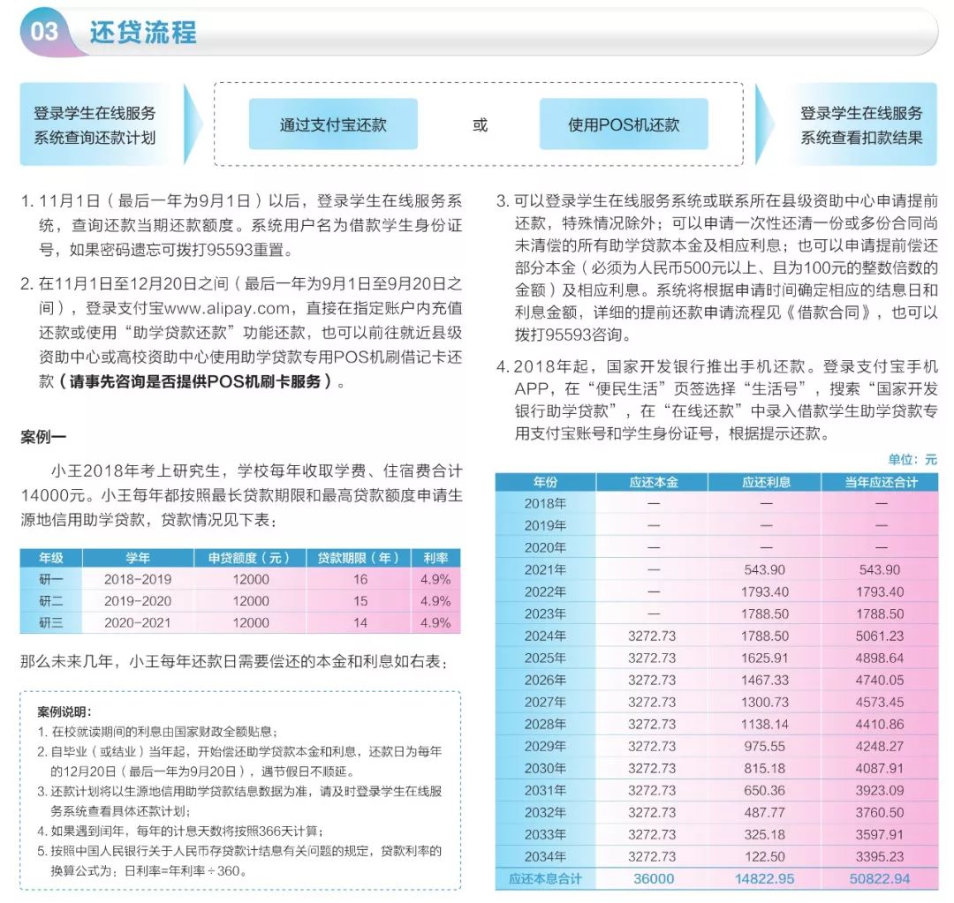Select the "2028年" row label
This screenshot has width=954, height=903.
tap(545, 724)
